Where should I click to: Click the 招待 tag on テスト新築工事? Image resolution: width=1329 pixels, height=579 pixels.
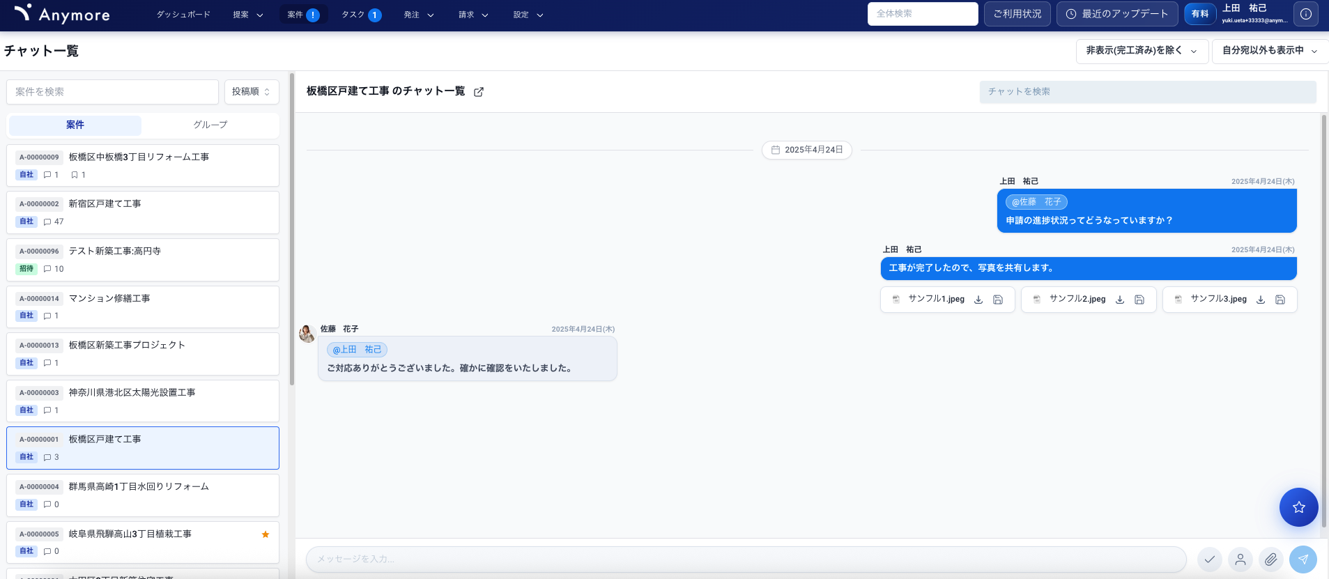coord(26,269)
